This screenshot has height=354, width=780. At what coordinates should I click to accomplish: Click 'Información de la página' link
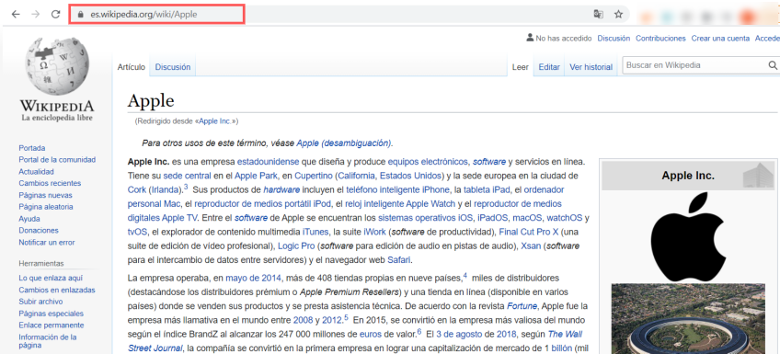[x=48, y=341]
